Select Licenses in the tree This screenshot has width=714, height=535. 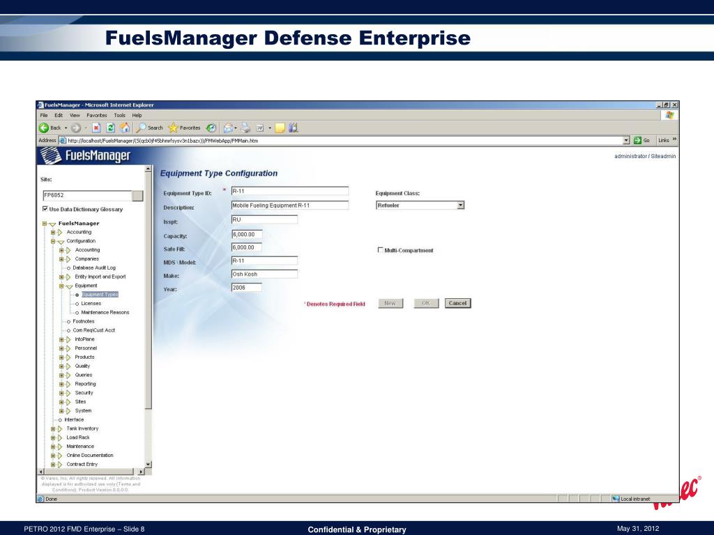91,304
